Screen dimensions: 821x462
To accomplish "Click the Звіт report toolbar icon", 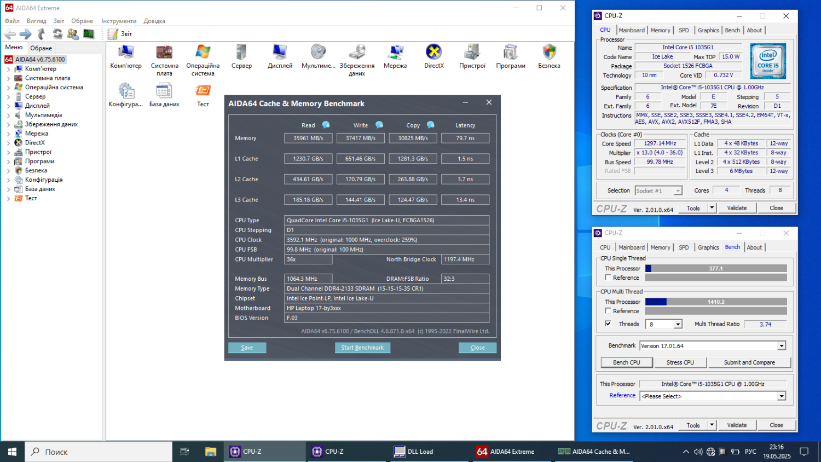I will (113, 34).
